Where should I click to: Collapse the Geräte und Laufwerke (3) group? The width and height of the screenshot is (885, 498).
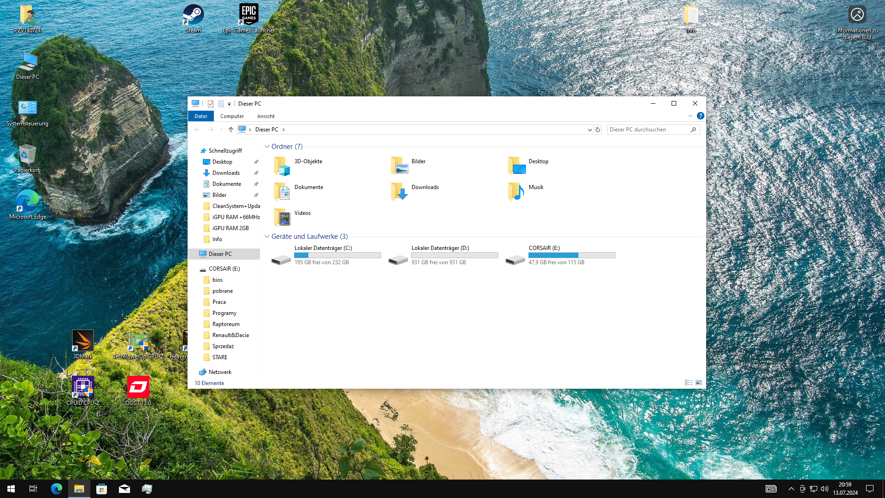point(267,237)
